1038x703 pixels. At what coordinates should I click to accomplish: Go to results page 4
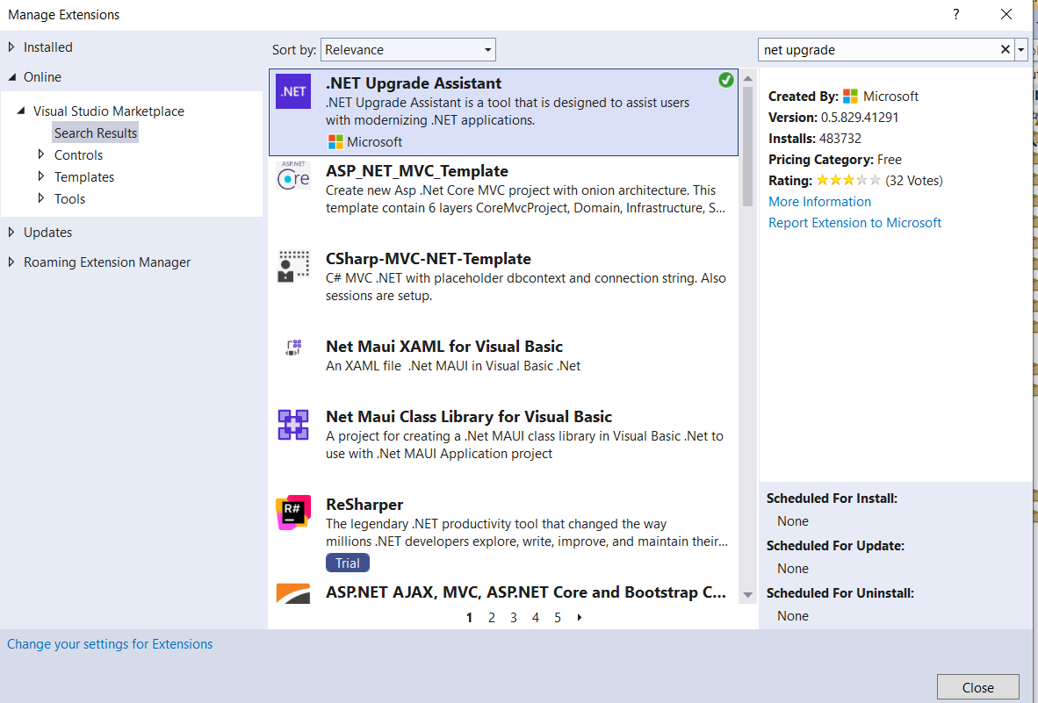pyautogui.click(x=536, y=618)
